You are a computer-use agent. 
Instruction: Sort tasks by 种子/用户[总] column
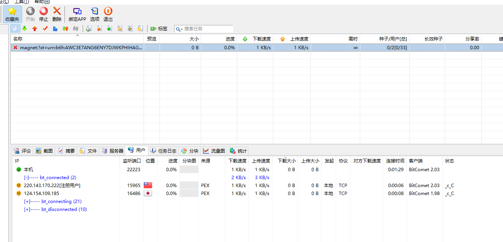tap(385, 39)
